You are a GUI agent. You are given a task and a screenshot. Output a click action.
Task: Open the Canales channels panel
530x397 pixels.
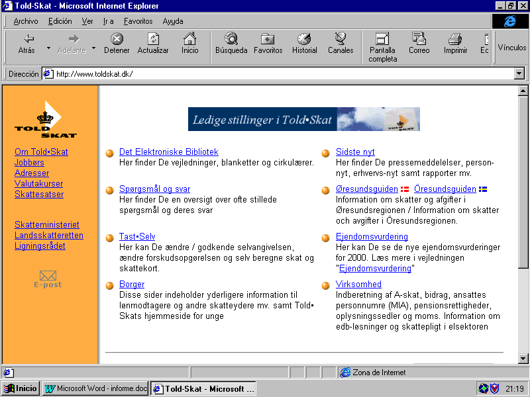click(341, 44)
